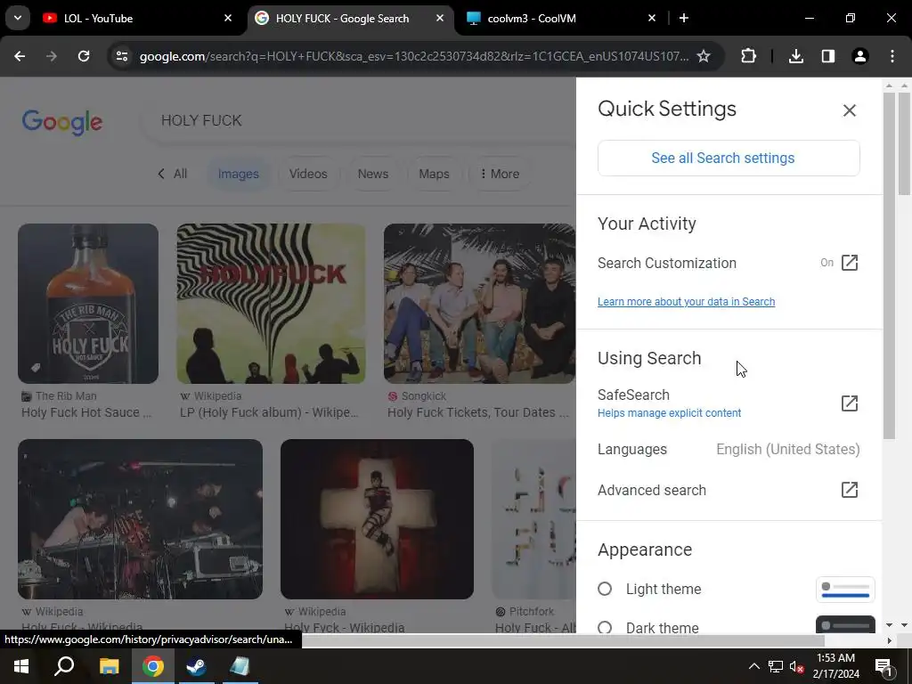
Task: Close the Quick Settings panel
Action: 849,110
